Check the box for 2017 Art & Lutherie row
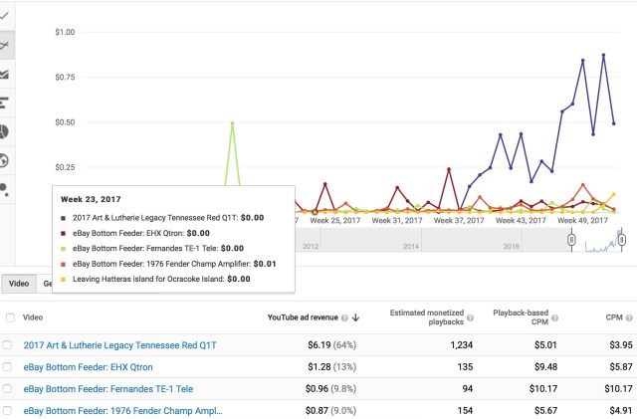Viewport: 637px width, 419px height. pyautogui.click(x=9, y=344)
